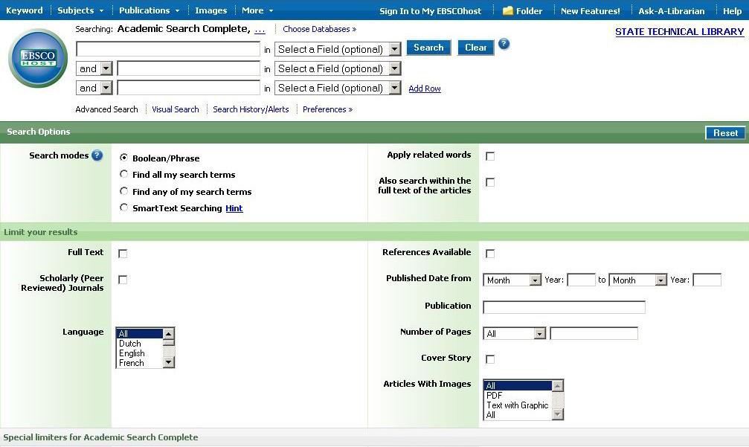
Task: Select Dutch in Language list
Action: (130, 344)
